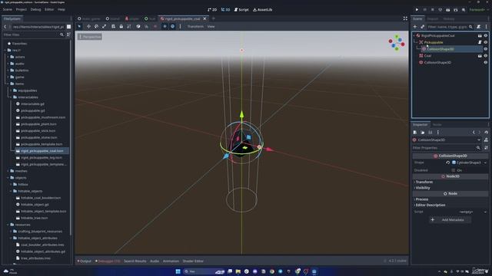Create new resource icon in Inspector

coord(415,133)
